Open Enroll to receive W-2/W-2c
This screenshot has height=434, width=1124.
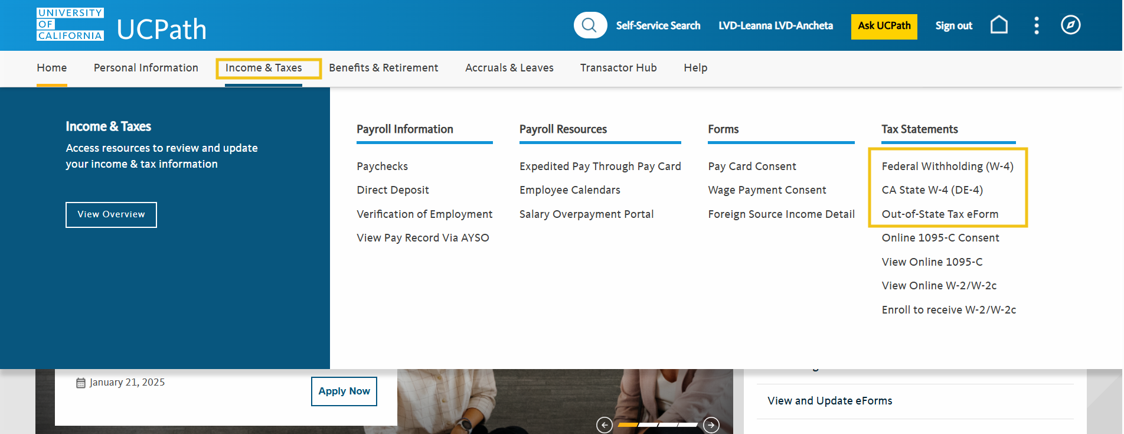pos(949,310)
